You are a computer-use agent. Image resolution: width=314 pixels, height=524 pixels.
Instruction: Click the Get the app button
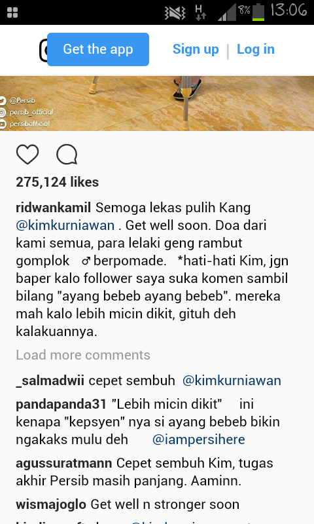98,50
